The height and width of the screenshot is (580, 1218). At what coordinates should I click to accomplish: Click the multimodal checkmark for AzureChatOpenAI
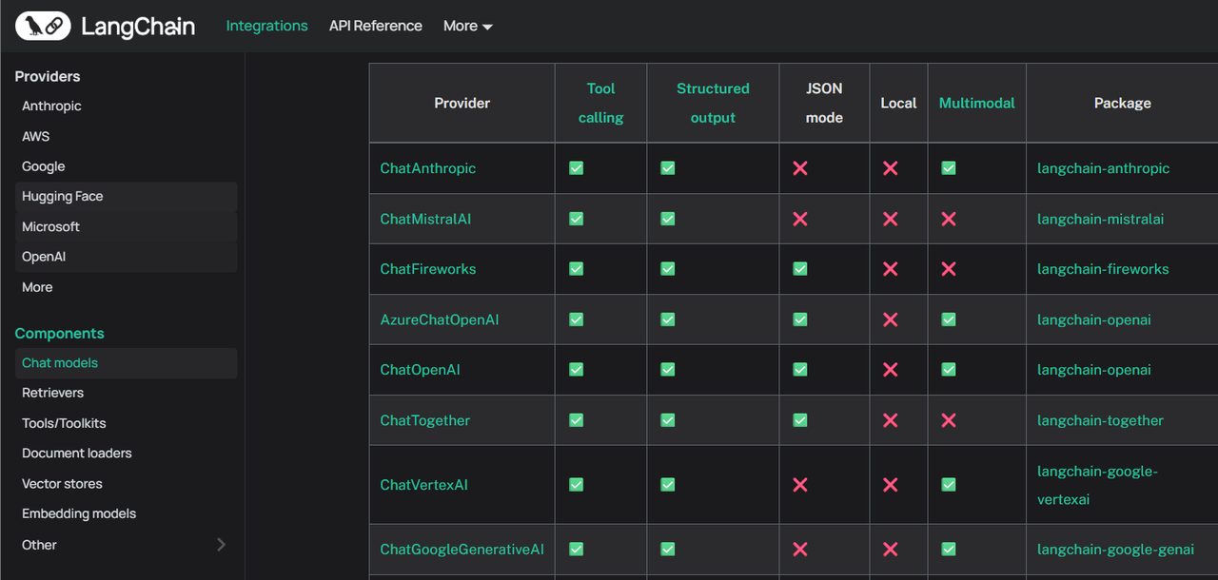[x=949, y=319]
